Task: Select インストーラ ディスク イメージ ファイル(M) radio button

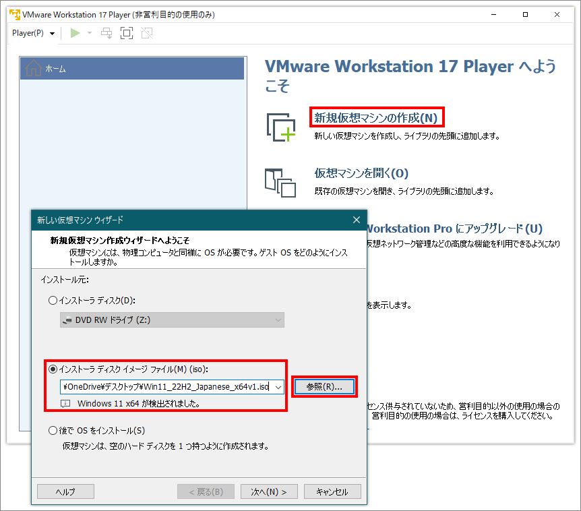Action: tap(53, 369)
